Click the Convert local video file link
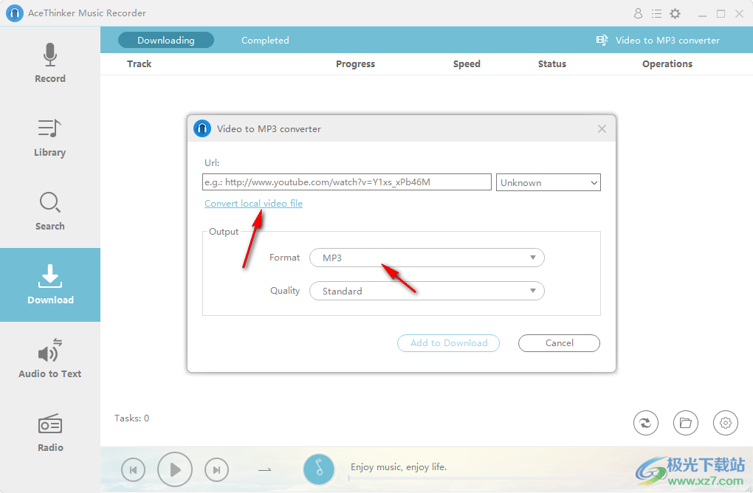753x493 pixels. pos(253,203)
